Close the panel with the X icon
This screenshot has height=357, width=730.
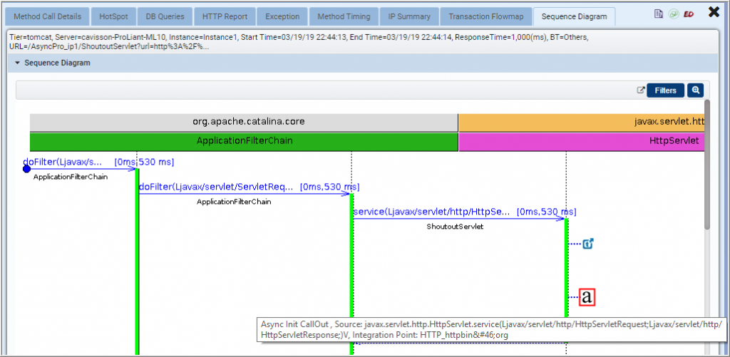714,11
